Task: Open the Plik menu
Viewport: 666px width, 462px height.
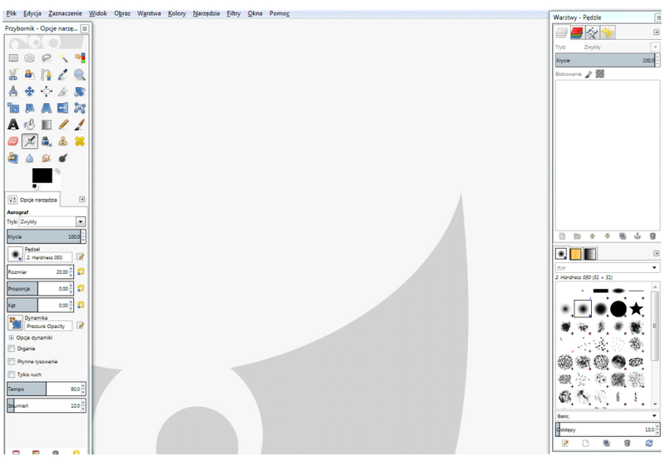Action: click(x=11, y=13)
